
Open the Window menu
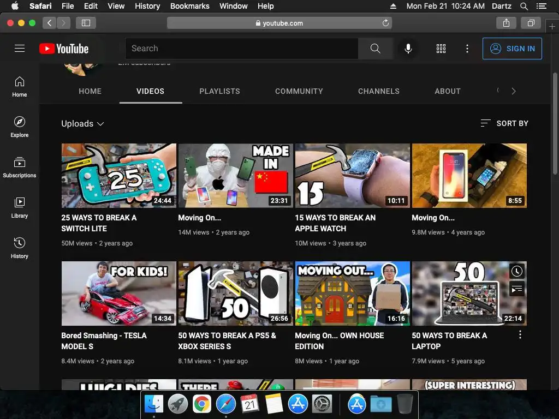coord(234,6)
